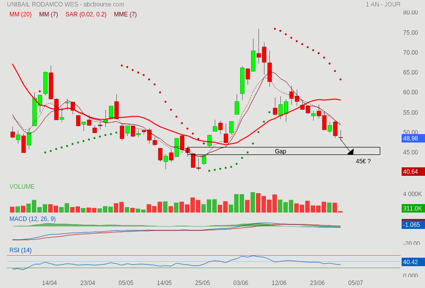Click the 05/05 date label on the axis
Image resolution: width=425 pixels, height=288 pixels.
pyautogui.click(x=126, y=283)
